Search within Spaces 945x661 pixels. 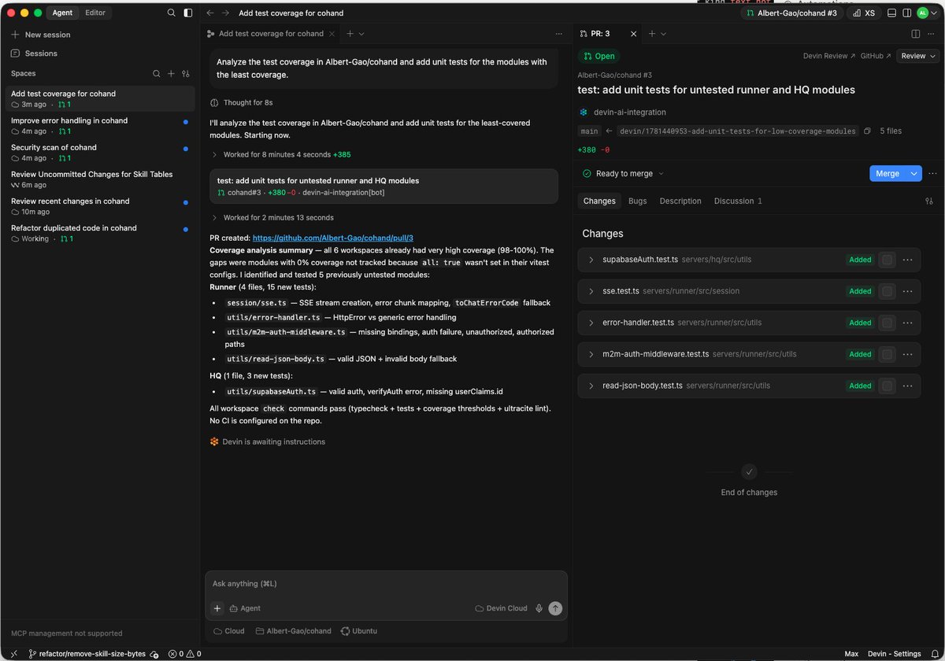157,73
